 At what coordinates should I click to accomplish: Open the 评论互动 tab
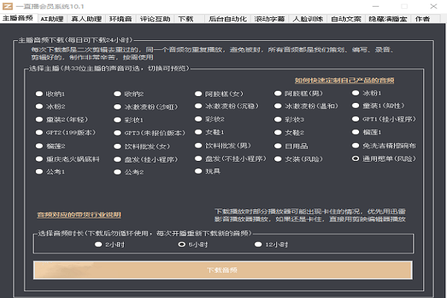click(x=156, y=17)
